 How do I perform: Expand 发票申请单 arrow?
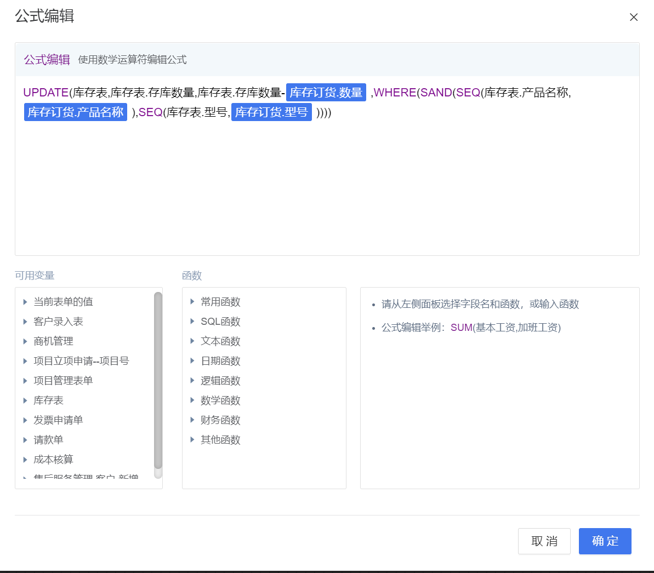click(x=25, y=420)
